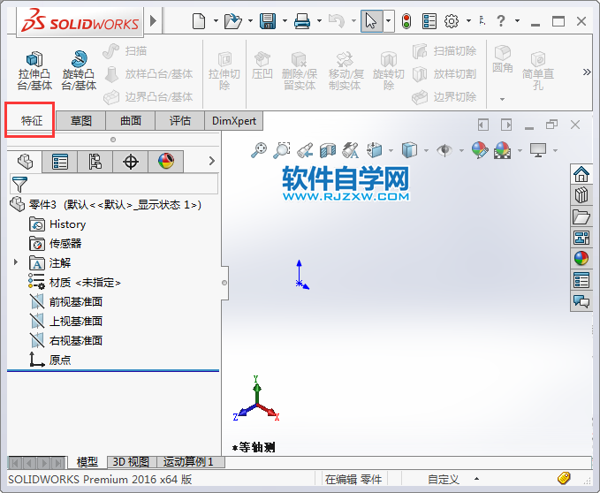Select the 模型 Model tab
Image resolution: width=600 pixels, height=493 pixels.
pyautogui.click(x=87, y=462)
